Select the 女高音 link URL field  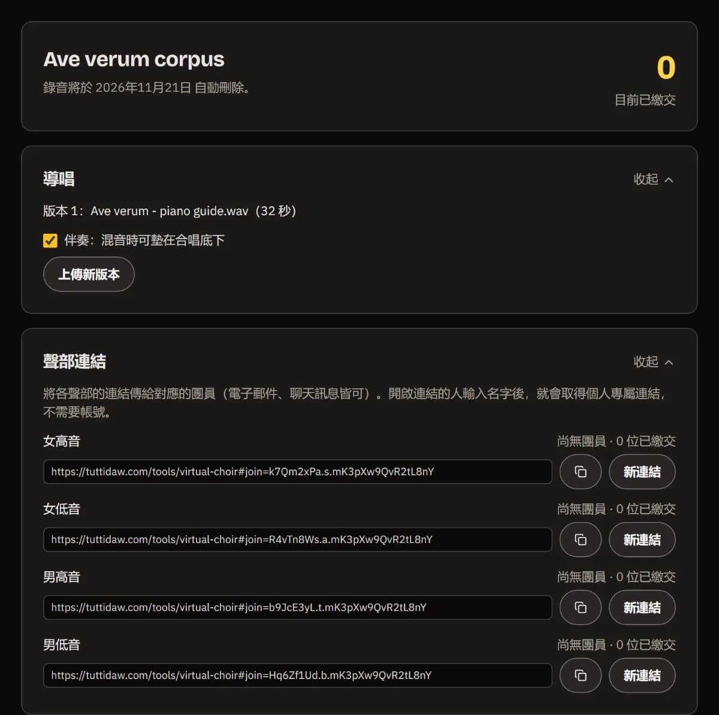(x=297, y=472)
